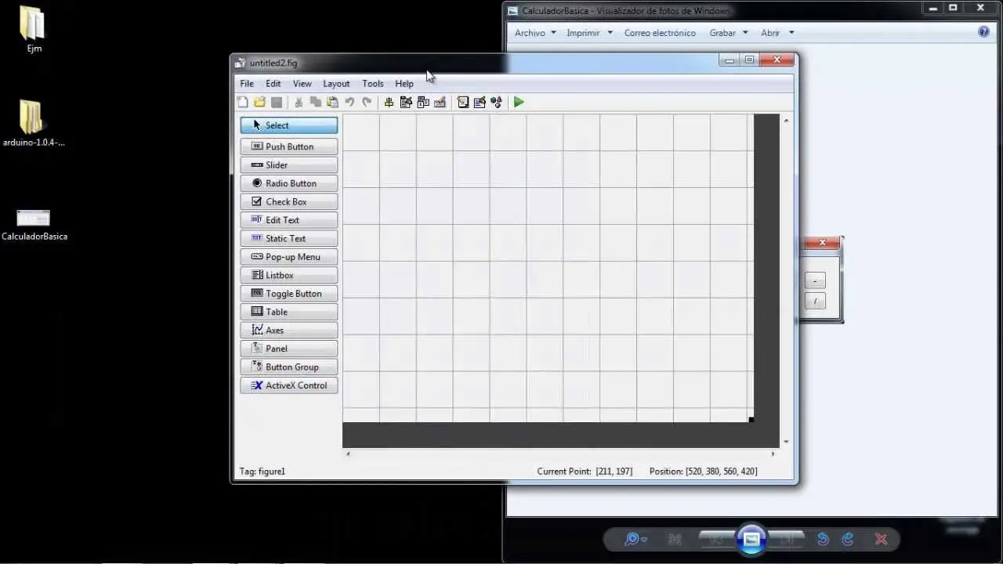Screen dimensions: 1003x564
Task: Pick the ActiveX Control component
Action: click(289, 385)
